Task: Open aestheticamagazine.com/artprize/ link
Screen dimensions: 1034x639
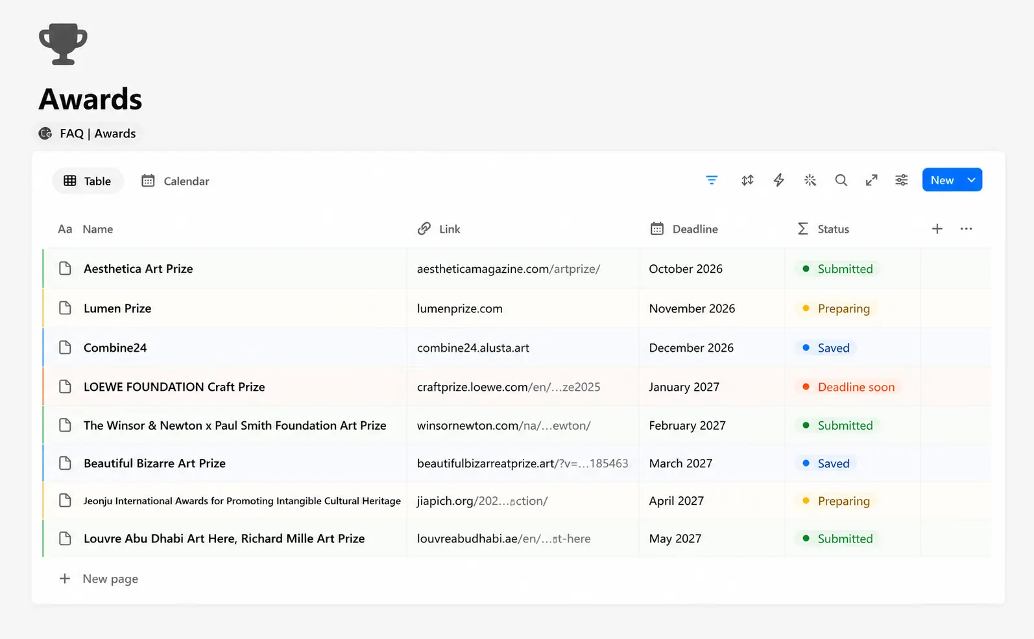Action: click(508, 268)
